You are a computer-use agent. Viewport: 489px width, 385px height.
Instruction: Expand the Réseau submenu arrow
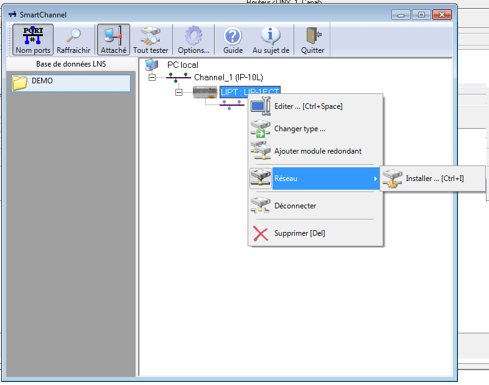tap(375, 179)
